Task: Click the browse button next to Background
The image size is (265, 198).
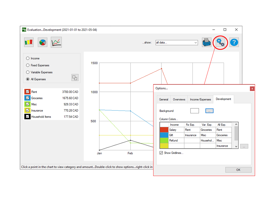Action: tap(209, 111)
